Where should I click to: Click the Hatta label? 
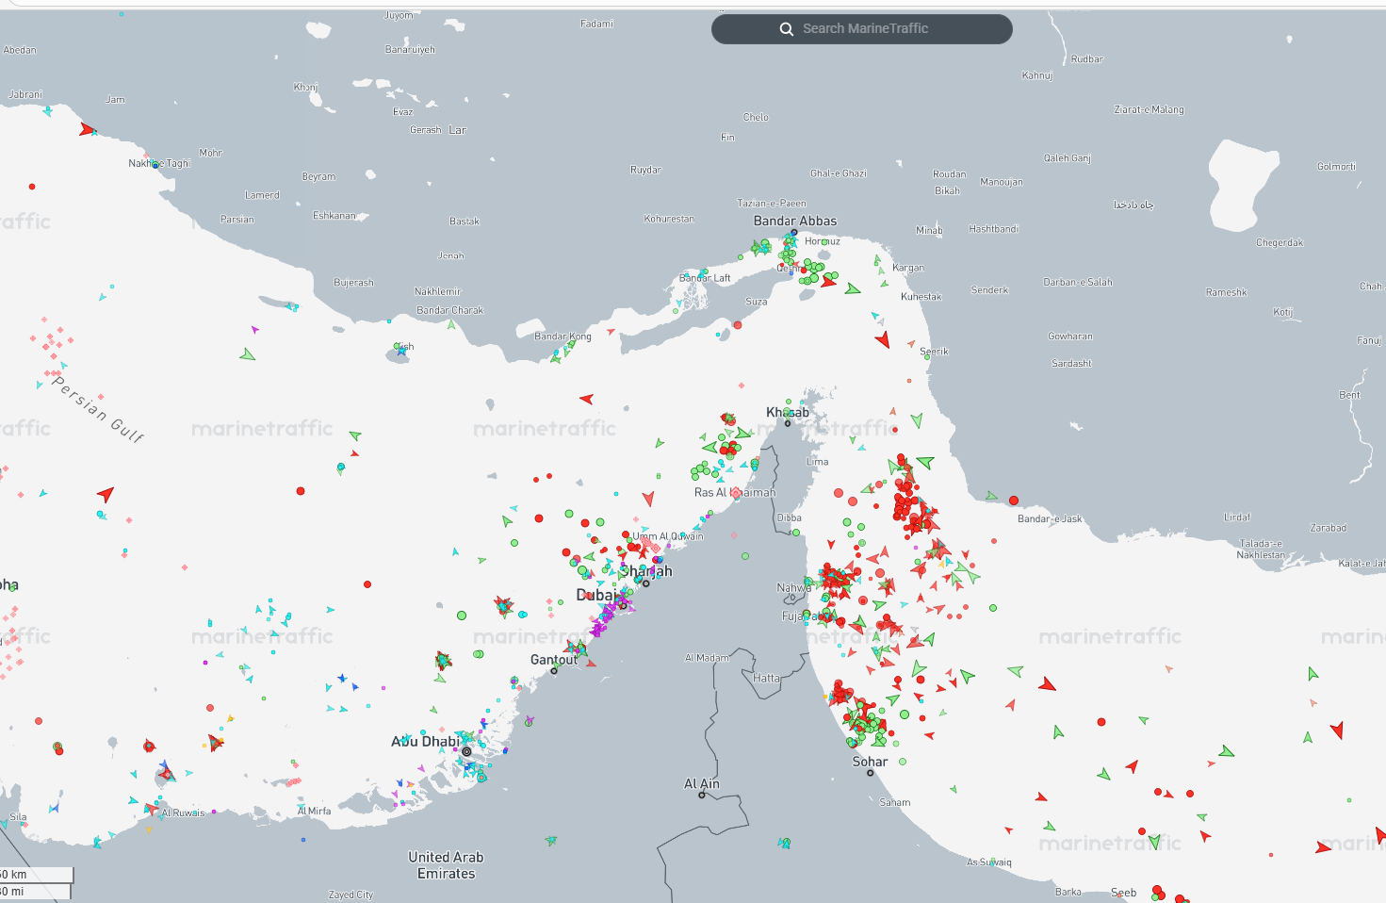(x=767, y=678)
